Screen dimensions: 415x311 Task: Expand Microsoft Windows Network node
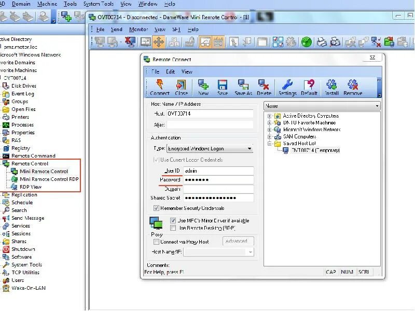[x=269, y=130]
